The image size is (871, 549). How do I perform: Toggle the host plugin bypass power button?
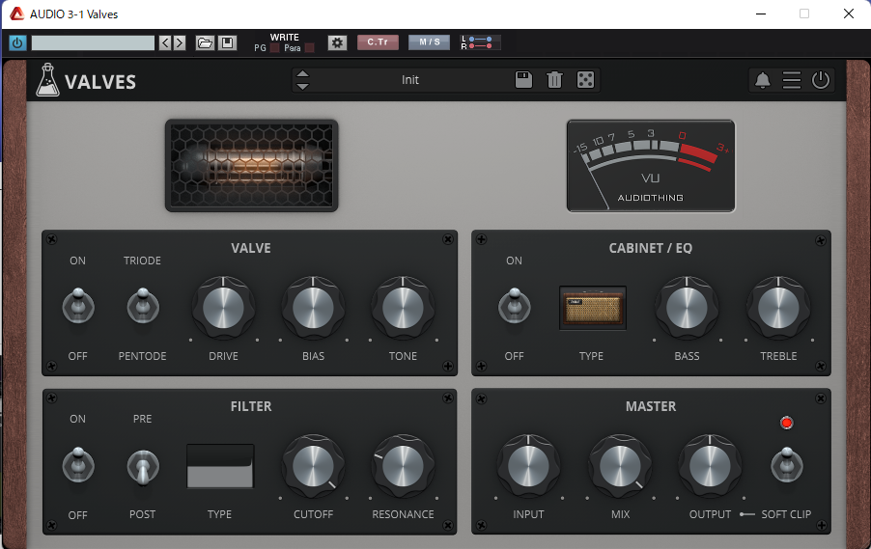tap(17, 42)
